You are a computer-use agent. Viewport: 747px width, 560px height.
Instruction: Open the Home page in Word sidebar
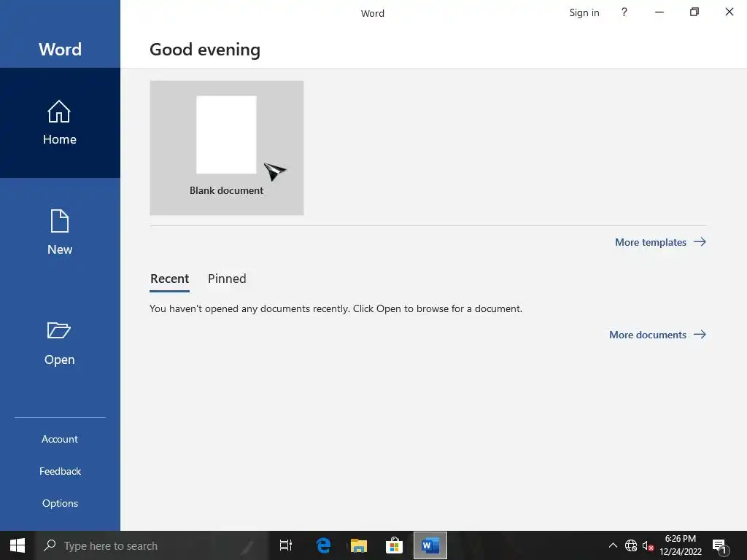[x=60, y=122]
